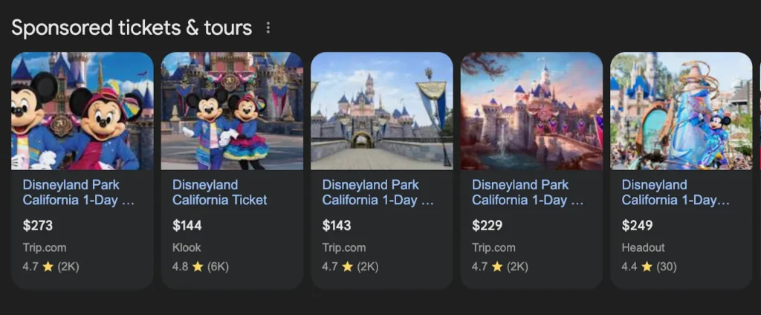Open the $273 Disneyland Park California 1-Day link
The image size is (761, 315).
tap(79, 192)
